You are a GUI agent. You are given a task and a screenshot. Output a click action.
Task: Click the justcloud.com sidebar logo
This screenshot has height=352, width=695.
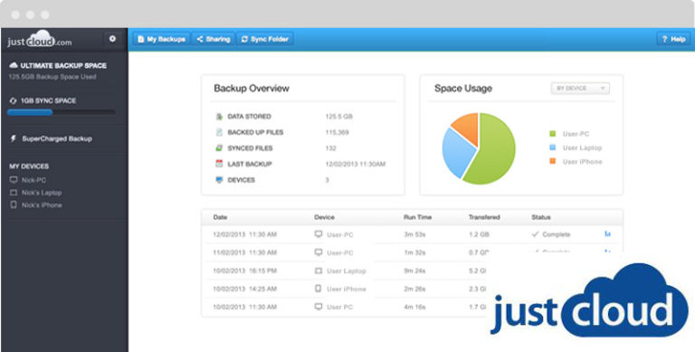pos(40,40)
